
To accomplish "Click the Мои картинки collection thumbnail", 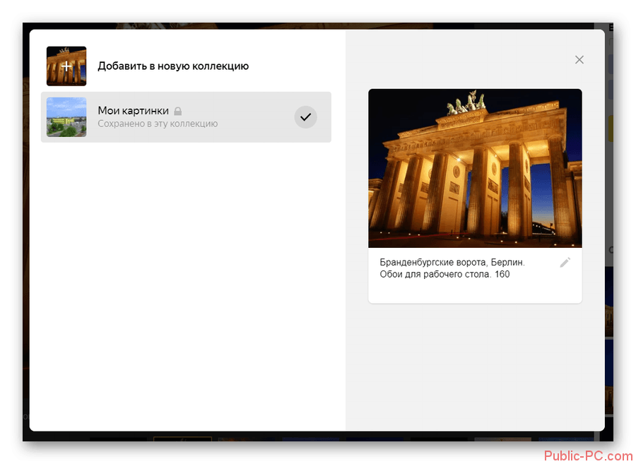I will pyautogui.click(x=66, y=117).
